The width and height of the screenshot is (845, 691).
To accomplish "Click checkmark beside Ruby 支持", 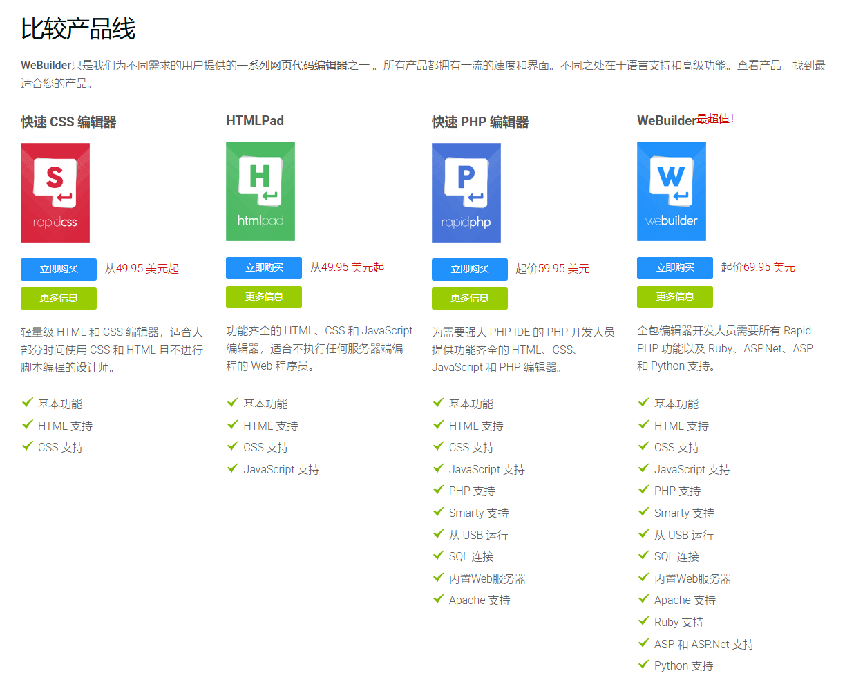I will point(644,621).
